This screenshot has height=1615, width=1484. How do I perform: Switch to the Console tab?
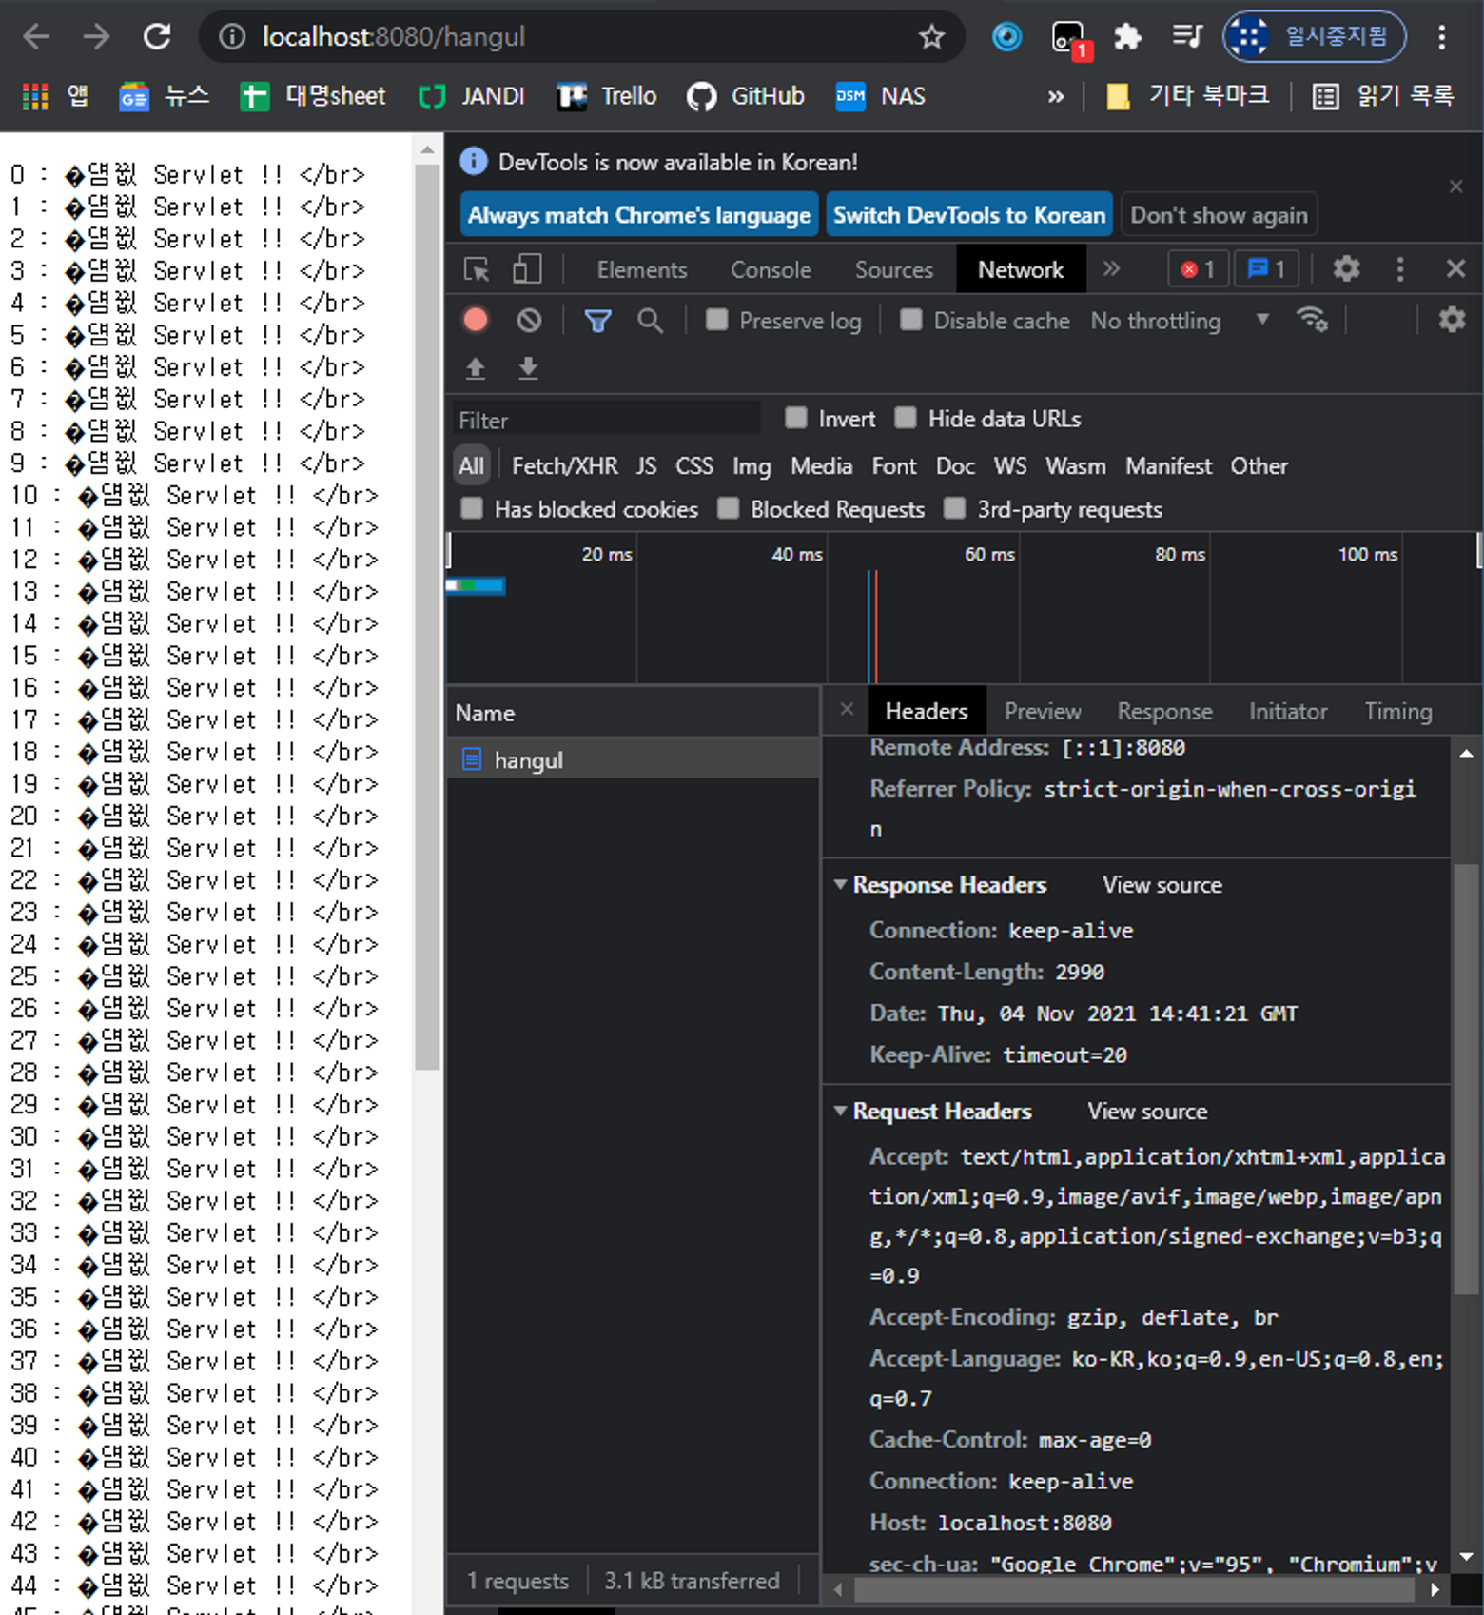(771, 270)
